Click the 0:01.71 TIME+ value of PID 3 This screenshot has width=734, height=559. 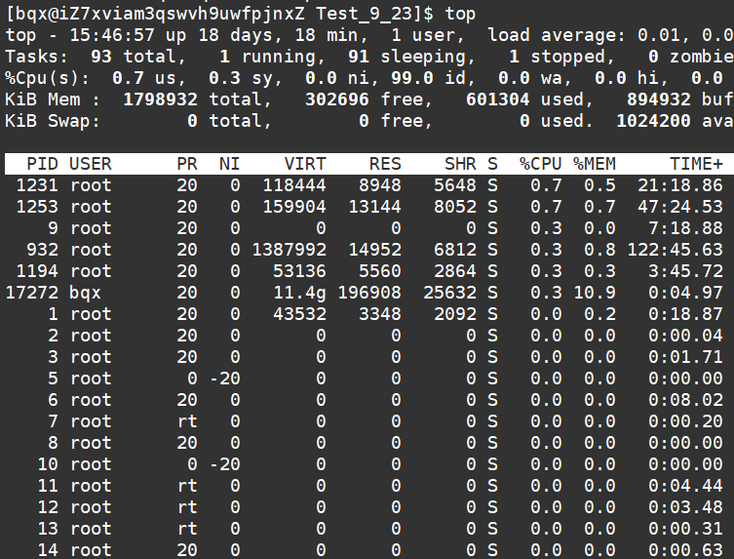coord(685,357)
